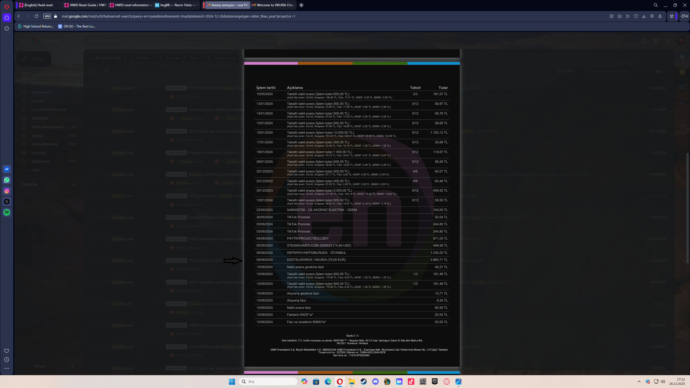Screen dimensions: 690x388
Task: Open the Gmail more-actions three-dot menu
Action: pos(117,71)
